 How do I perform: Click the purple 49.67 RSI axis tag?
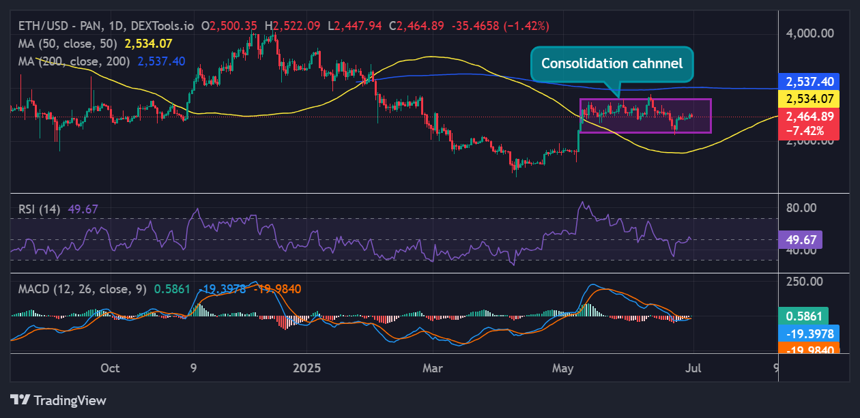click(x=801, y=239)
